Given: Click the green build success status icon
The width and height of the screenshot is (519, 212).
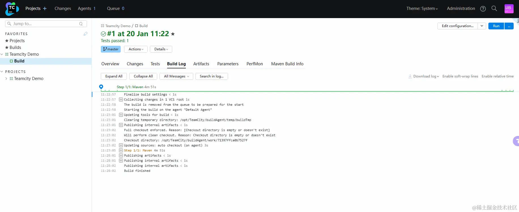Looking at the screenshot, I should pyautogui.click(x=103, y=34).
